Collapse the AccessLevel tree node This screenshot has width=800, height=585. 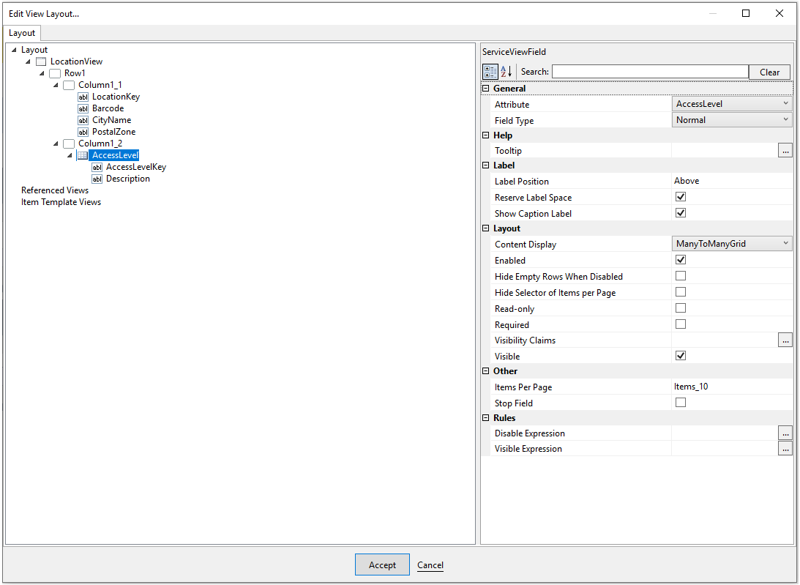click(x=70, y=156)
